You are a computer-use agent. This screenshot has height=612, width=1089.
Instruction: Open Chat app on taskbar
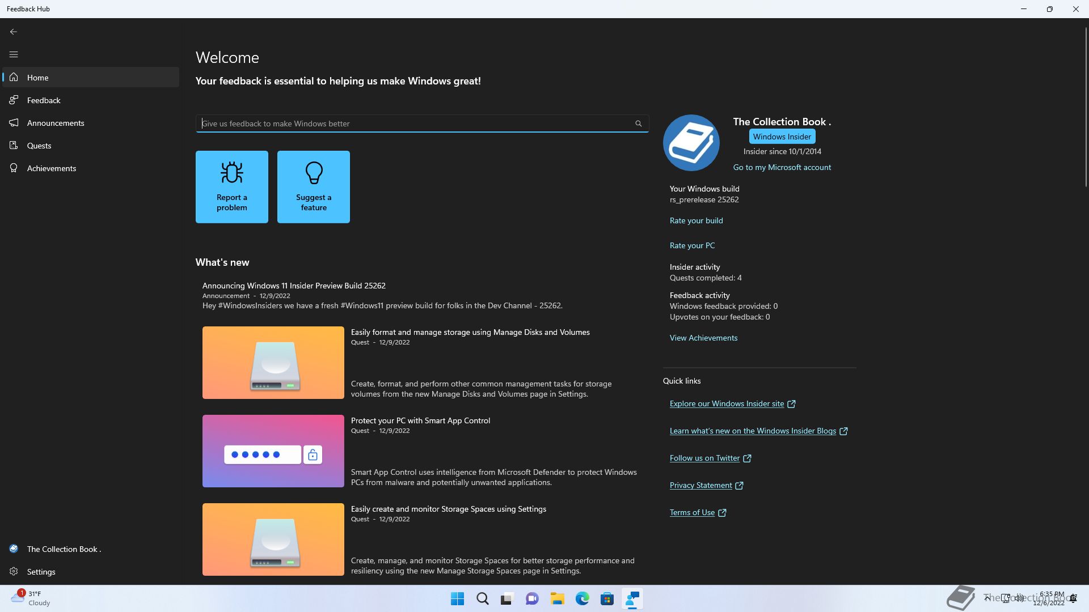tap(532, 599)
